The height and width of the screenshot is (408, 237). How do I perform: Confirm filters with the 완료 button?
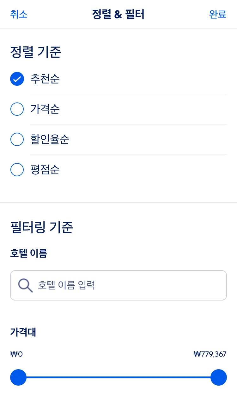(x=218, y=14)
